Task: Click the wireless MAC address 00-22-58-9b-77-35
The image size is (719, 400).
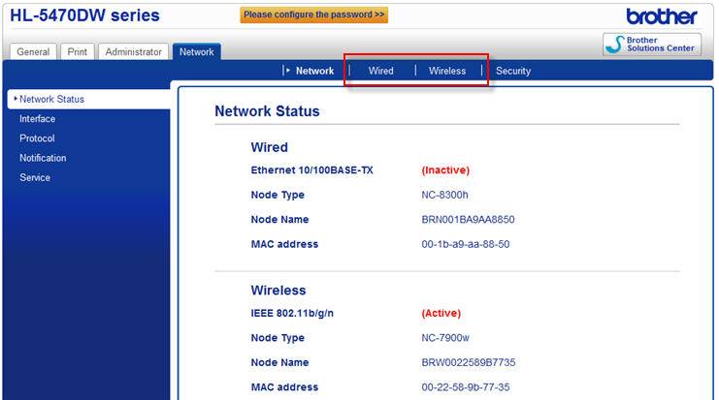Action: pos(466,387)
